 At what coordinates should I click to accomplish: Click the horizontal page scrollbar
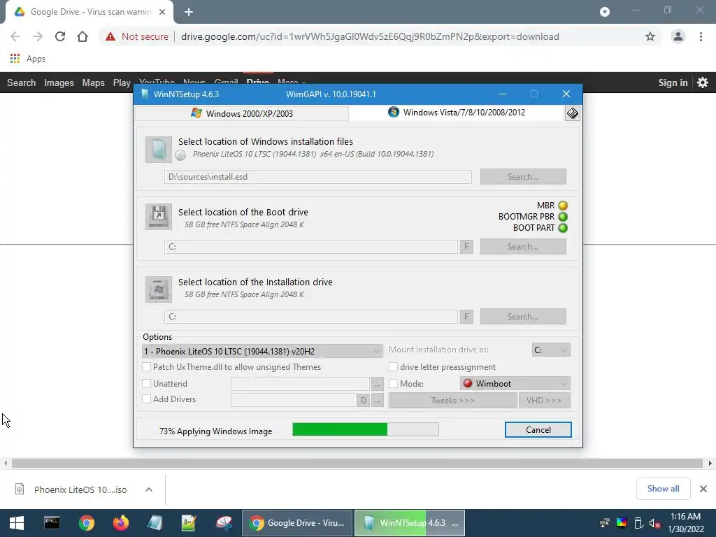click(x=357, y=464)
